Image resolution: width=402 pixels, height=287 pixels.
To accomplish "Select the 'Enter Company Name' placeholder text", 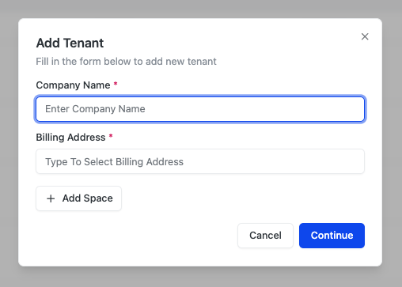I will coord(95,109).
